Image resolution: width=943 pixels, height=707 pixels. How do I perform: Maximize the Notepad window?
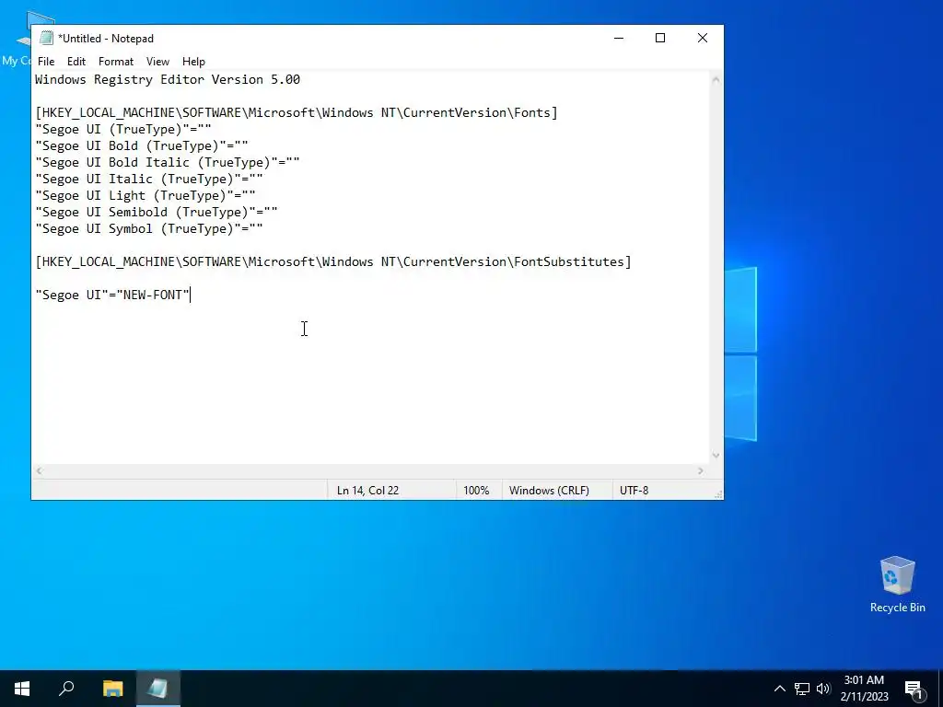660,38
